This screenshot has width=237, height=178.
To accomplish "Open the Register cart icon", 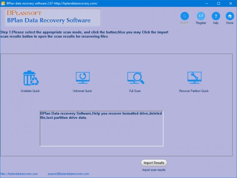I will (201, 16).
